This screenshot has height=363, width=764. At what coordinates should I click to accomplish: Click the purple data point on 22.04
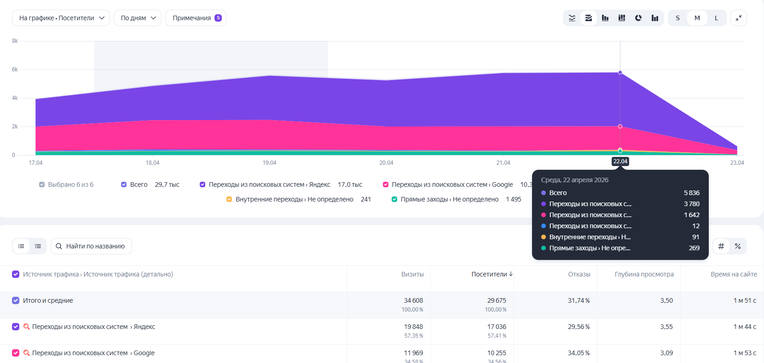pos(620,73)
